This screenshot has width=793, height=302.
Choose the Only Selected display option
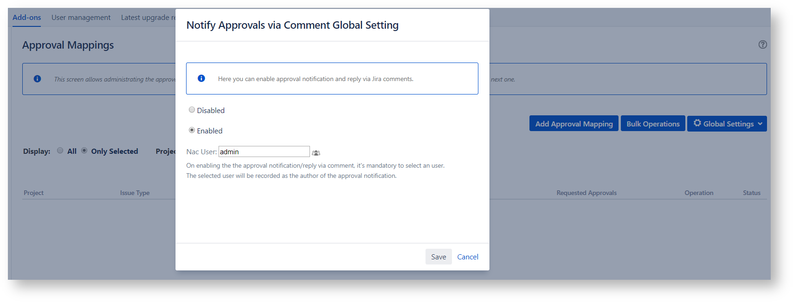click(84, 151)
